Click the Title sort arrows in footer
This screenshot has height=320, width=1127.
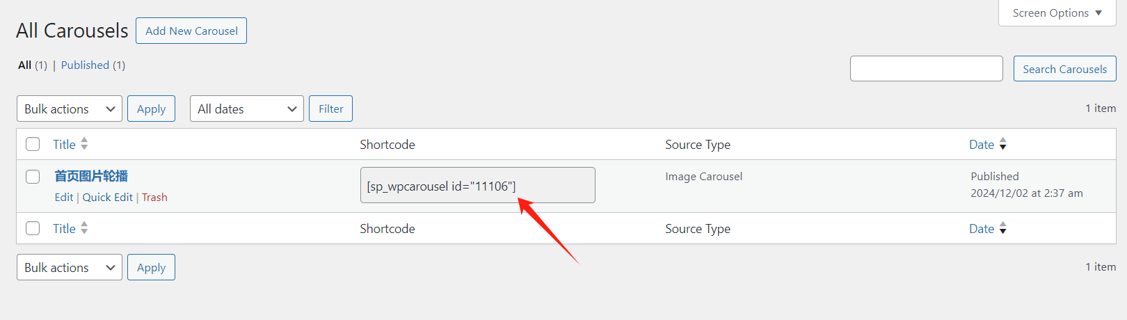tap(84, 228)
